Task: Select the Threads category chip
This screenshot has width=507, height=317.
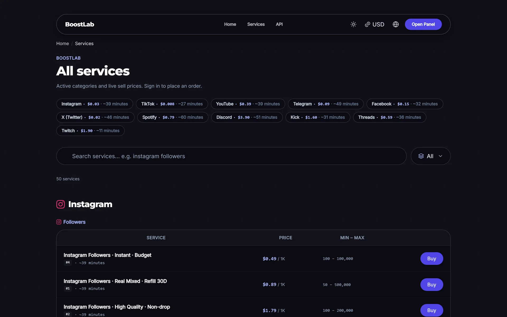Action: [x=389, y=117]
